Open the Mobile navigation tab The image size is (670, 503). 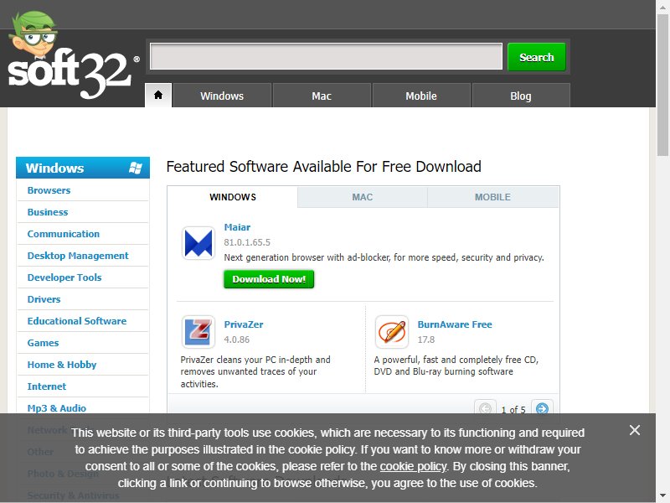[421, 96]
